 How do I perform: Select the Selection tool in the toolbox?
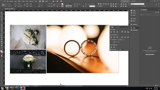click(x=2, y=11)
